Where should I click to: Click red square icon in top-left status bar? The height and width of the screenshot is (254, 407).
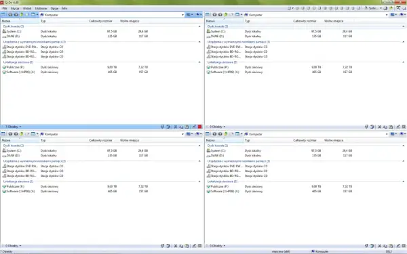(200, 127)
